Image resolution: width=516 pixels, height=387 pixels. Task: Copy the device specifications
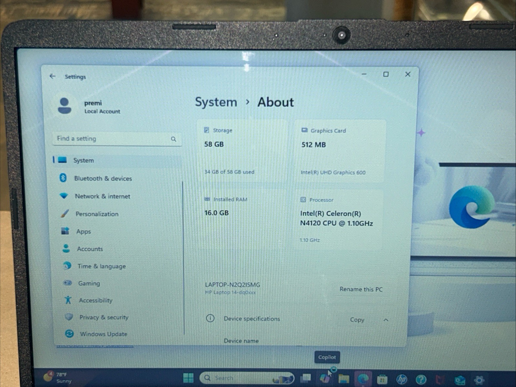(357, 320)
